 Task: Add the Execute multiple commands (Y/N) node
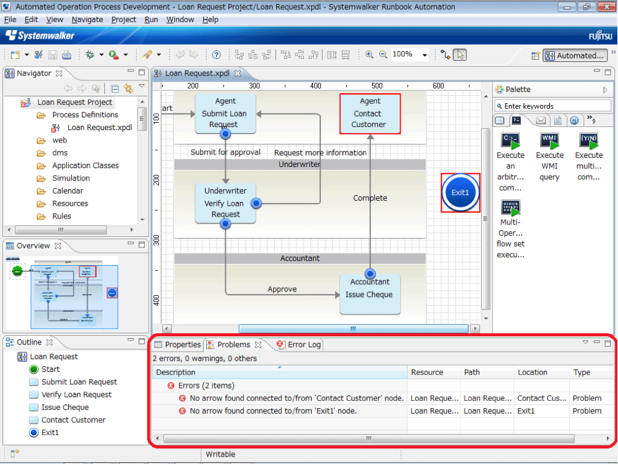click(589, 157)
